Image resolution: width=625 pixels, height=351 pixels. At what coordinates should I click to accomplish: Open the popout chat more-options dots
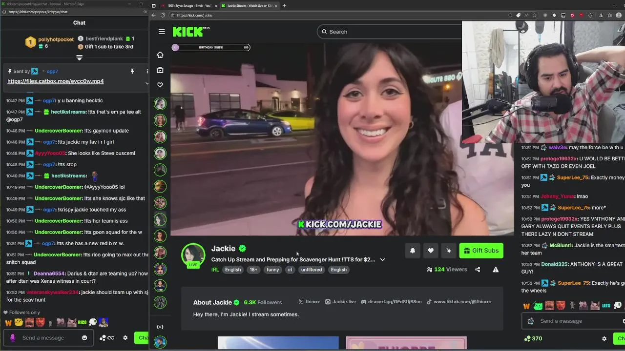tap(147, 71)
